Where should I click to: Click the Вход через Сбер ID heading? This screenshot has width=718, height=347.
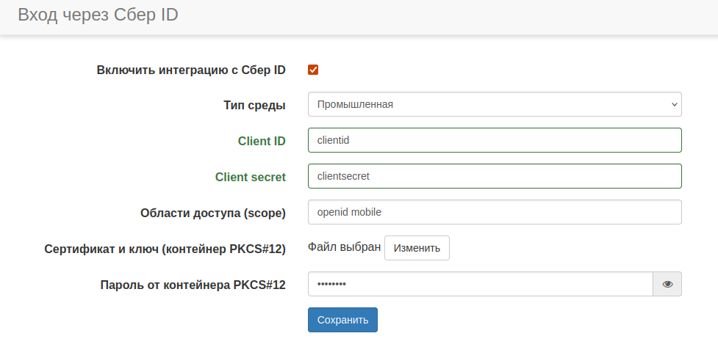pos(98,15)
